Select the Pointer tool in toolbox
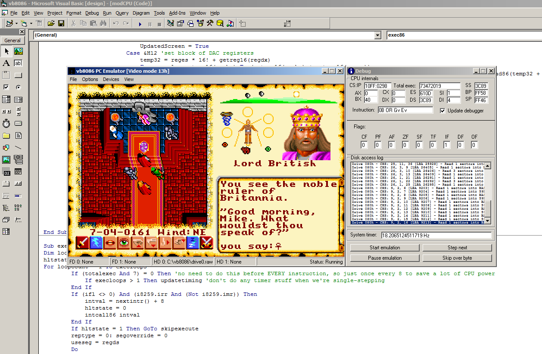 pyautogui.click(x=6, y=51)
